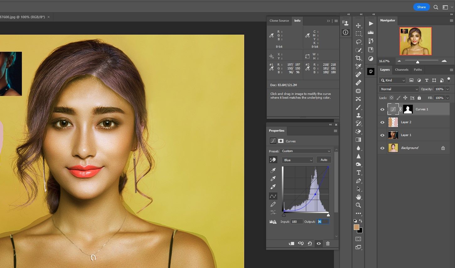Clip Curves adjustment to layer below
This screenshot has width=455, height=268.
pos(291,243)
